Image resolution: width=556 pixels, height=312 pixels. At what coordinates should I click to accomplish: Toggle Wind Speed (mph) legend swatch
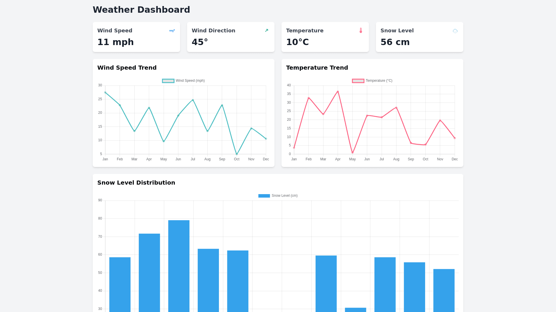click(168, 81)
